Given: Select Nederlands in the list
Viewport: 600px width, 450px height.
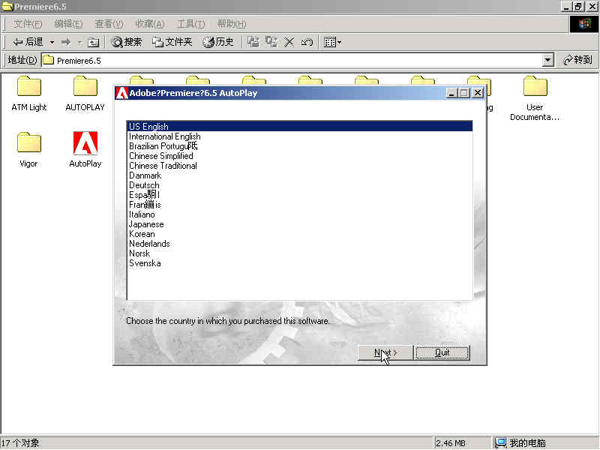Looking at the screenshot, I should tap(299, 244).
